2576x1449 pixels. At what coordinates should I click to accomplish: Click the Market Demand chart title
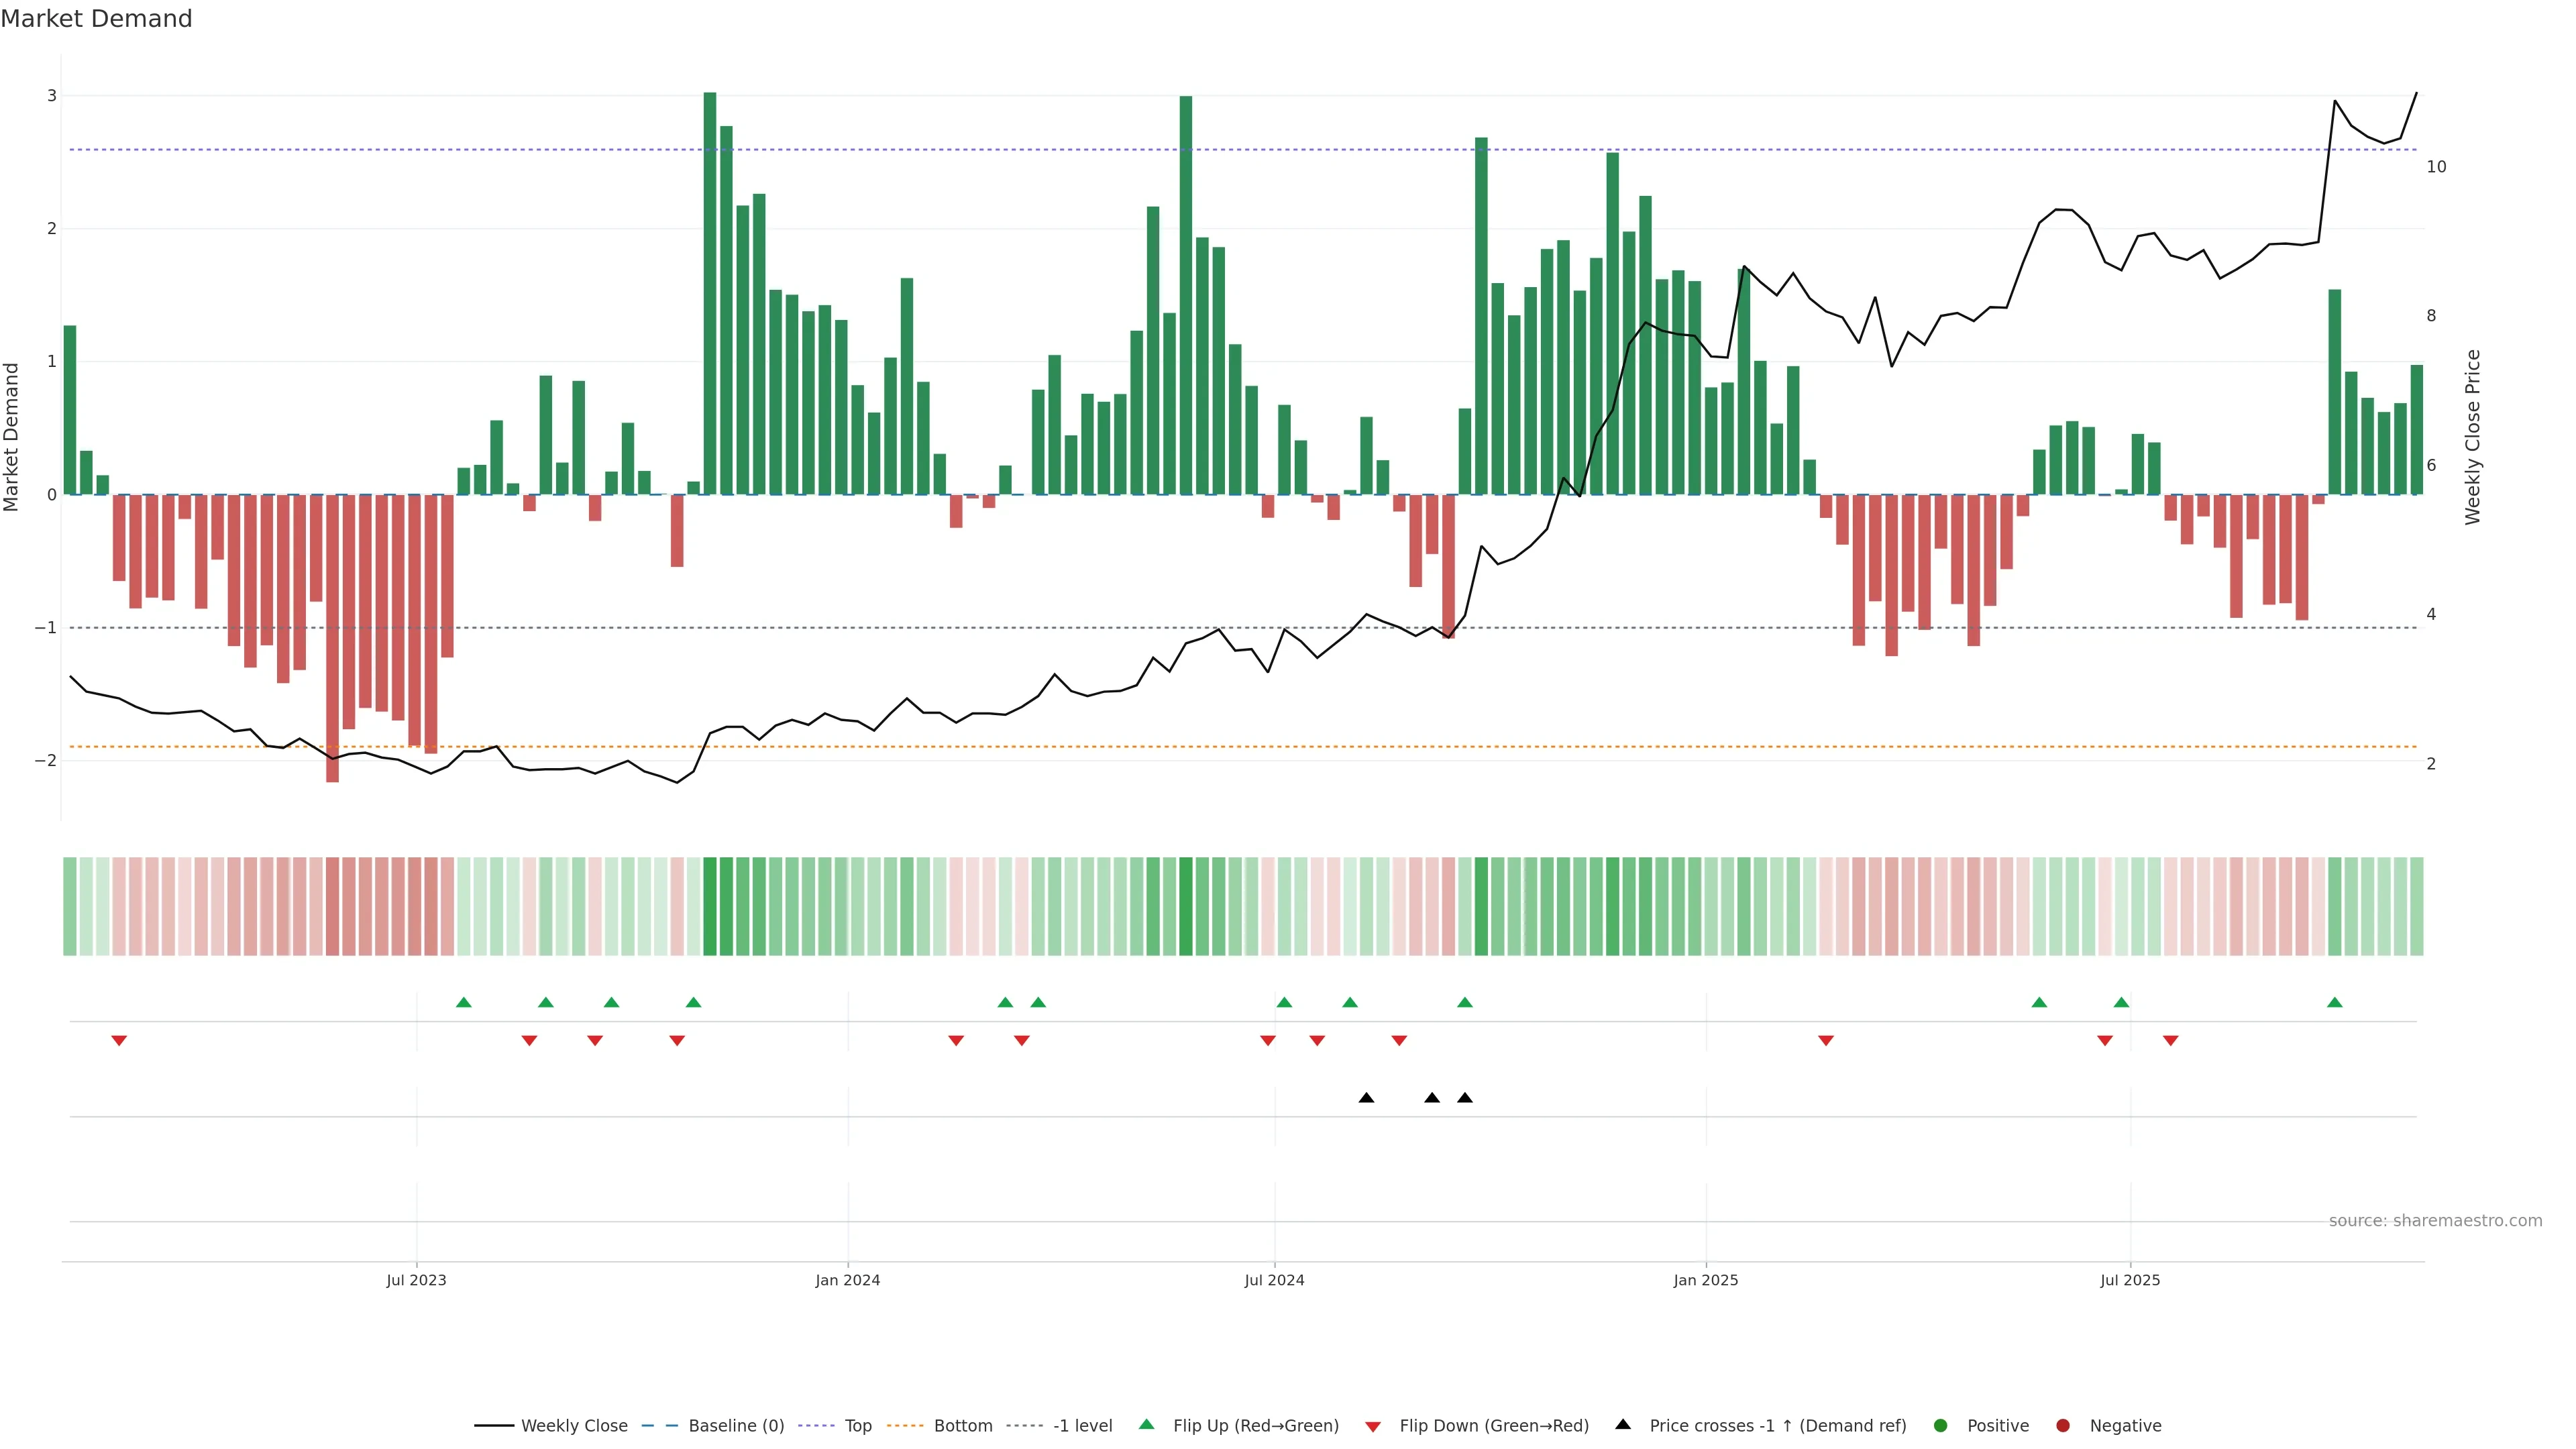(96, 19)
